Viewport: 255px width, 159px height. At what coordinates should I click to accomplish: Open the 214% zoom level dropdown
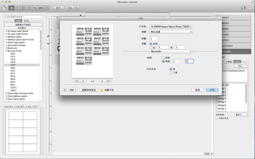click(x=208, y=154)
